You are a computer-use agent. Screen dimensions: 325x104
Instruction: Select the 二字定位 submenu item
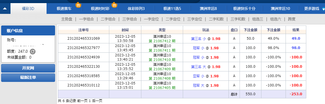click(173, 19)
